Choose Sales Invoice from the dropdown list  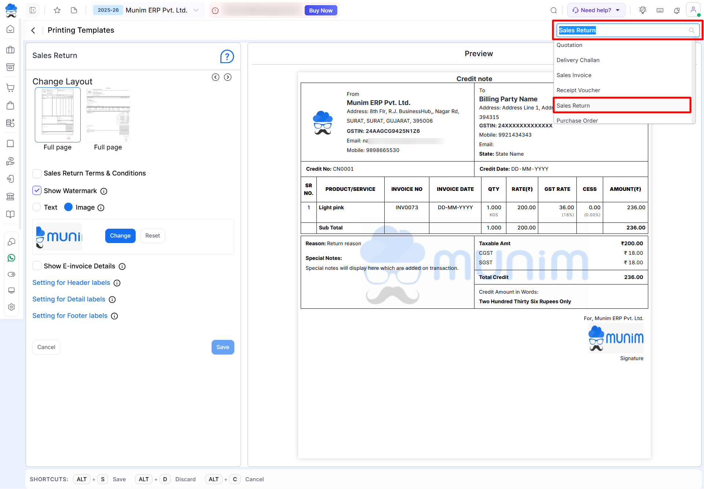pos(574,75)
